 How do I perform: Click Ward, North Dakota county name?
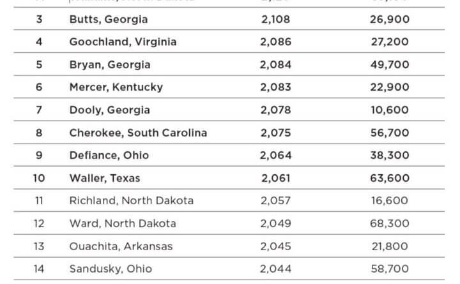tap(123, 223)
